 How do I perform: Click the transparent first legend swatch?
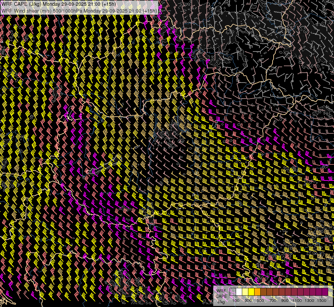pos(233,292)
